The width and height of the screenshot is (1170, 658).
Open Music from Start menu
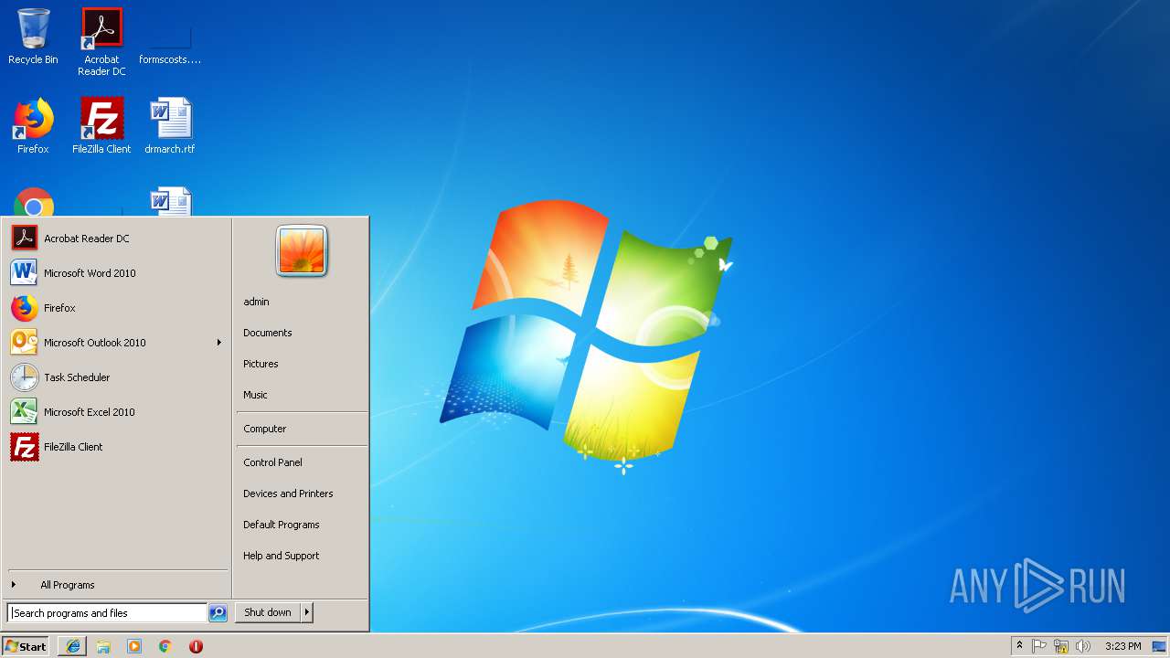point(301,395)
